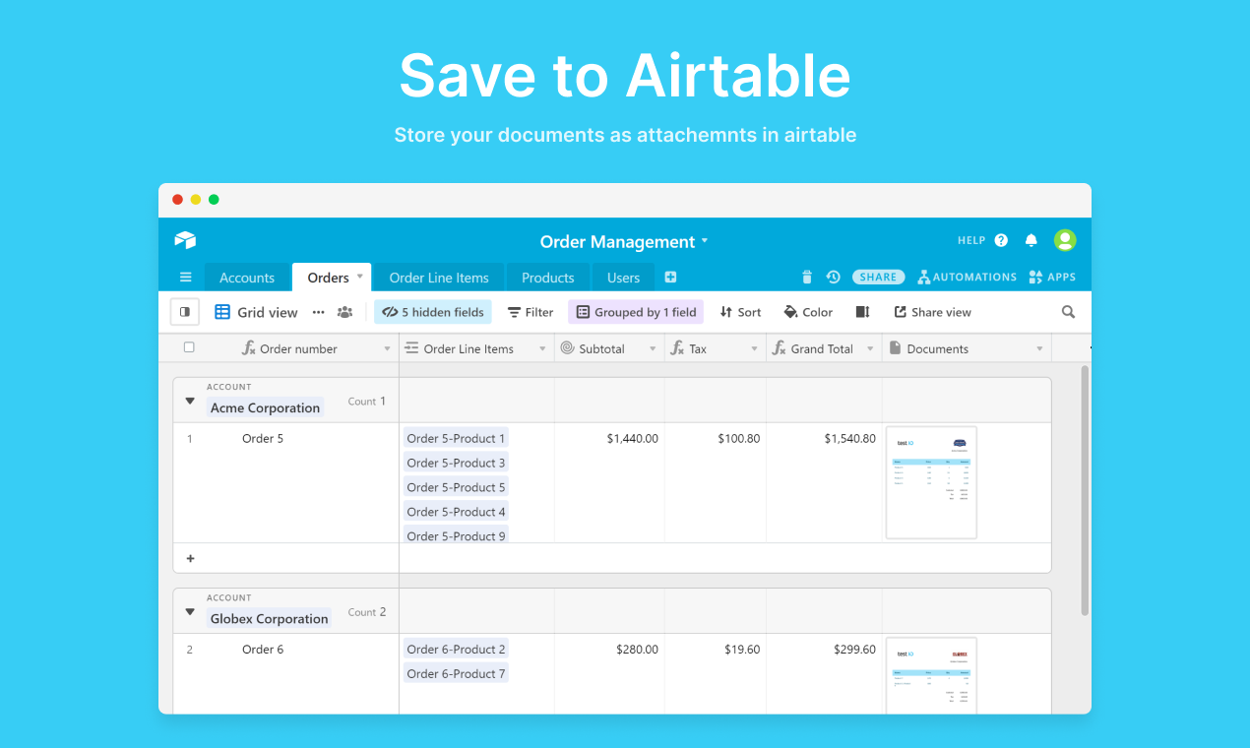Open Order Line Items column dropdown arrow
Screen dimensions: 1250x748
542,348
